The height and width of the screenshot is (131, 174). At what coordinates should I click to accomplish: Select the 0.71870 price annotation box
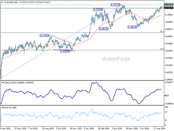tap(98, 10)
